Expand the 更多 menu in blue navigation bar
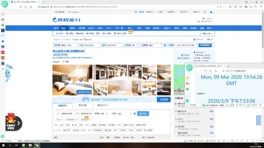264x148 pixels. point(210,28)
